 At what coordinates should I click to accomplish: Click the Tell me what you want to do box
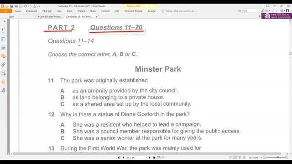tap(179, 11)
